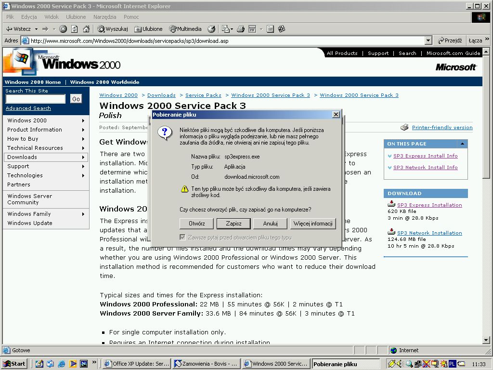Expand the Product Information sidebar arrow
Viewport: 493px width, 370px height.
tap(83, 130)
